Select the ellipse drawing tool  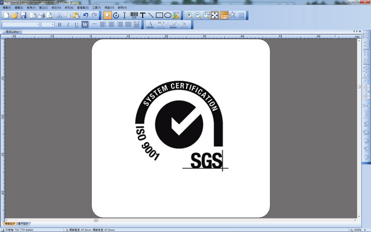pos(168,16)
